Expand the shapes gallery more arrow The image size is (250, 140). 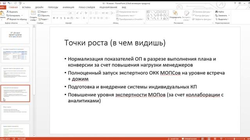pos(168,19)
